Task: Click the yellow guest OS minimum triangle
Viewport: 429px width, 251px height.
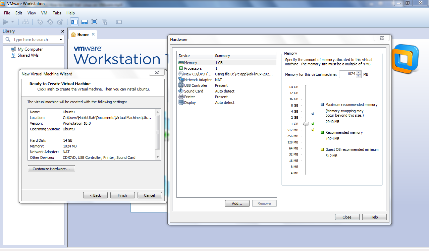Action: [x=313, y=130]
